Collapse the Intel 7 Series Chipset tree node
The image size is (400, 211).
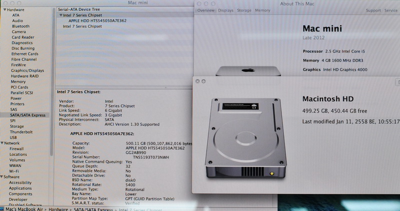point(60,15)
